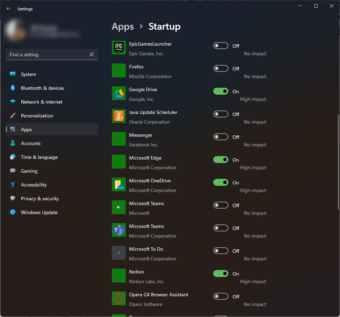Open the System settings category
Image resolution: width=340 pixels, height=317 pixels.
(x=52, y=74)
